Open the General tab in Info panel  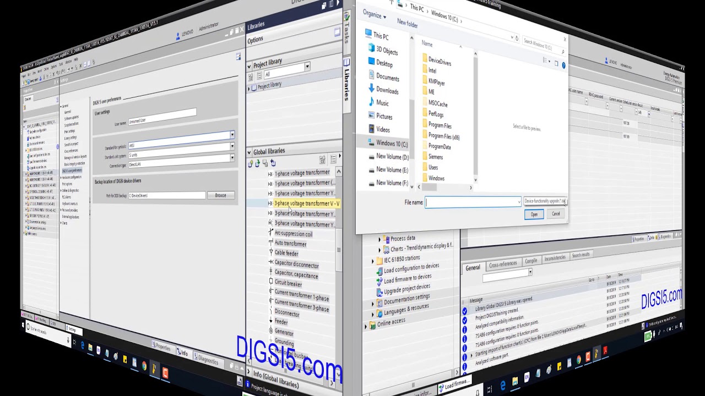pos(473,268)
